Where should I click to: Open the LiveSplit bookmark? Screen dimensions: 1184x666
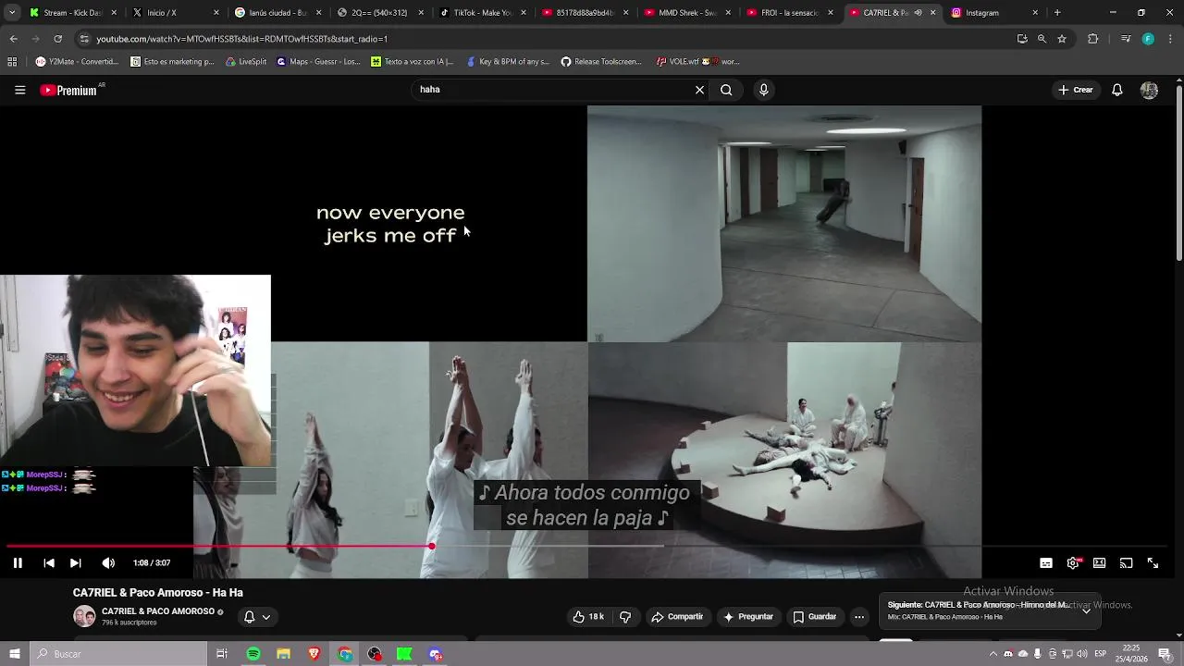tap(246, 62)
